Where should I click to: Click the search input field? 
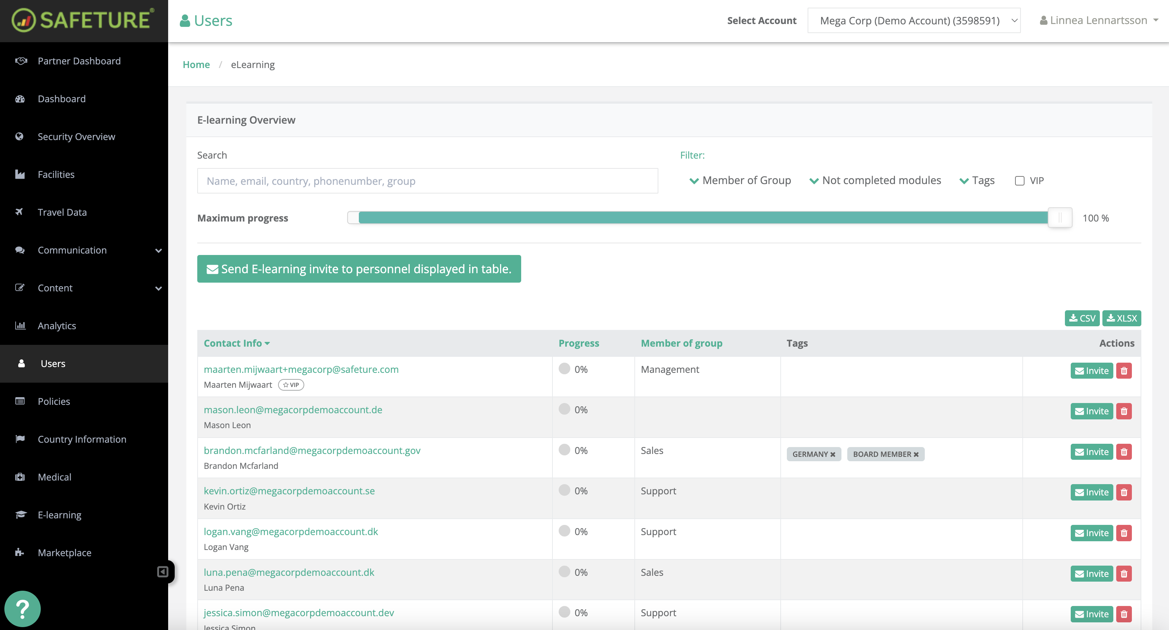pyautogui.click(x=427, y=181)
